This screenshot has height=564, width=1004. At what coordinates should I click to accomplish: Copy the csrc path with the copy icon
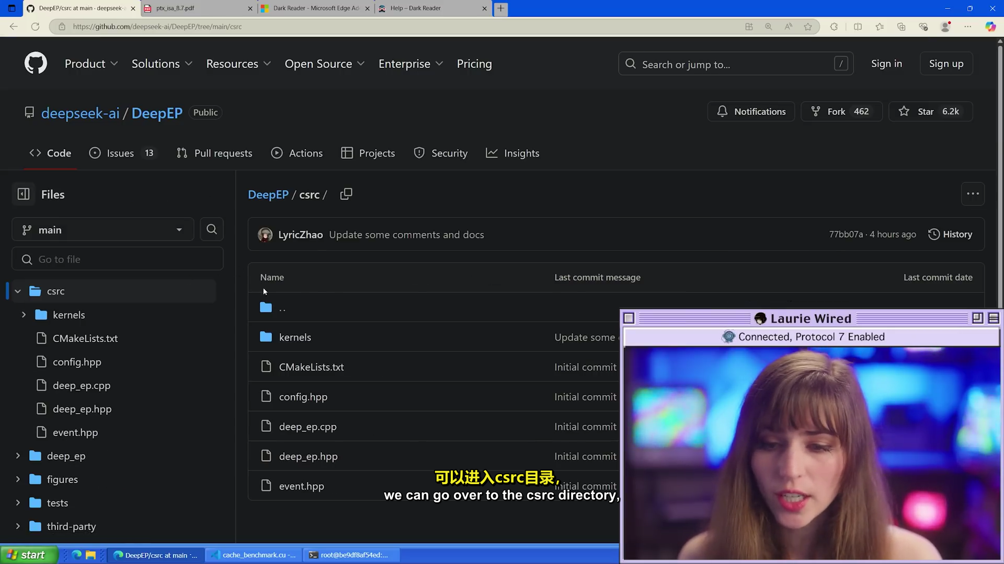346,194
